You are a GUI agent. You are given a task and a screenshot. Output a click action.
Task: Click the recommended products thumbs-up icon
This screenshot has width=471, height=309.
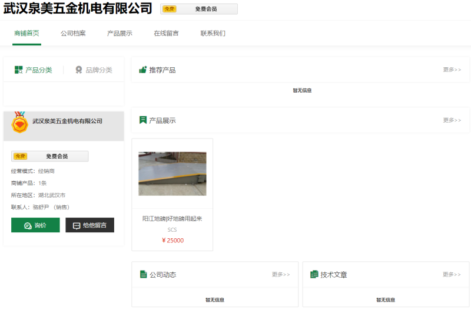[x=142, y=70]
